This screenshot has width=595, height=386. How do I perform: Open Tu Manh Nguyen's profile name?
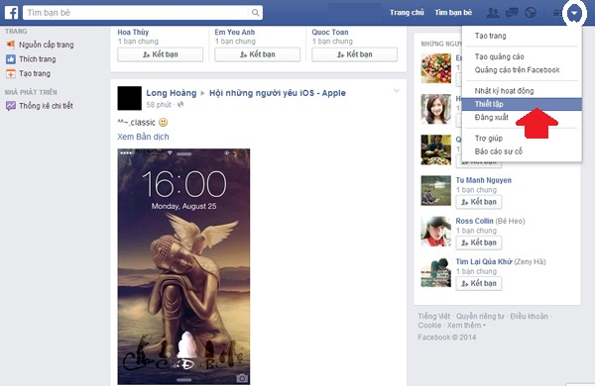(484, 180)
